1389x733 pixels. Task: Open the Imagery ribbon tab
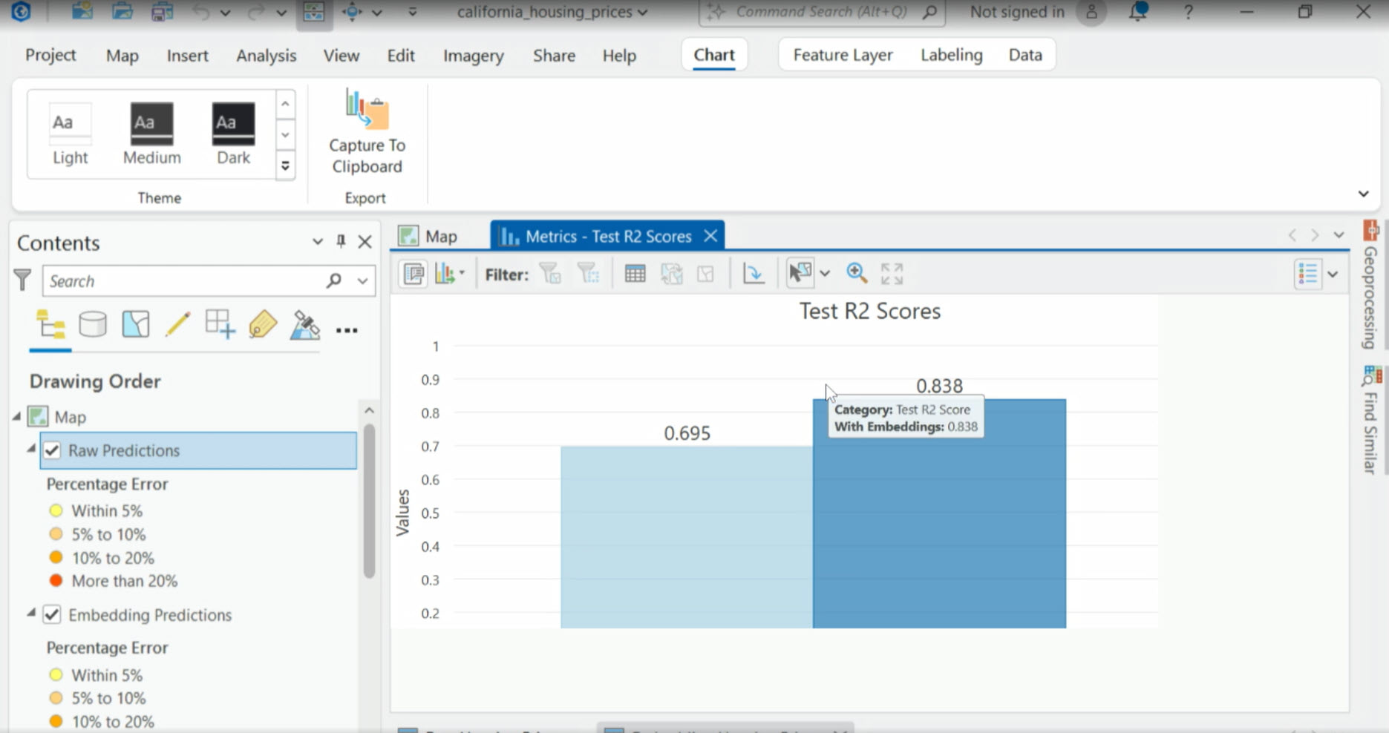(473, 56)
